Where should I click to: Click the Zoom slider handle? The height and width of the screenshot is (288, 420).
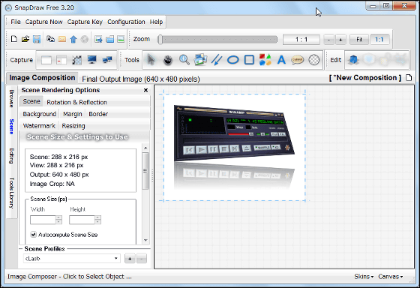pos(160,40)
